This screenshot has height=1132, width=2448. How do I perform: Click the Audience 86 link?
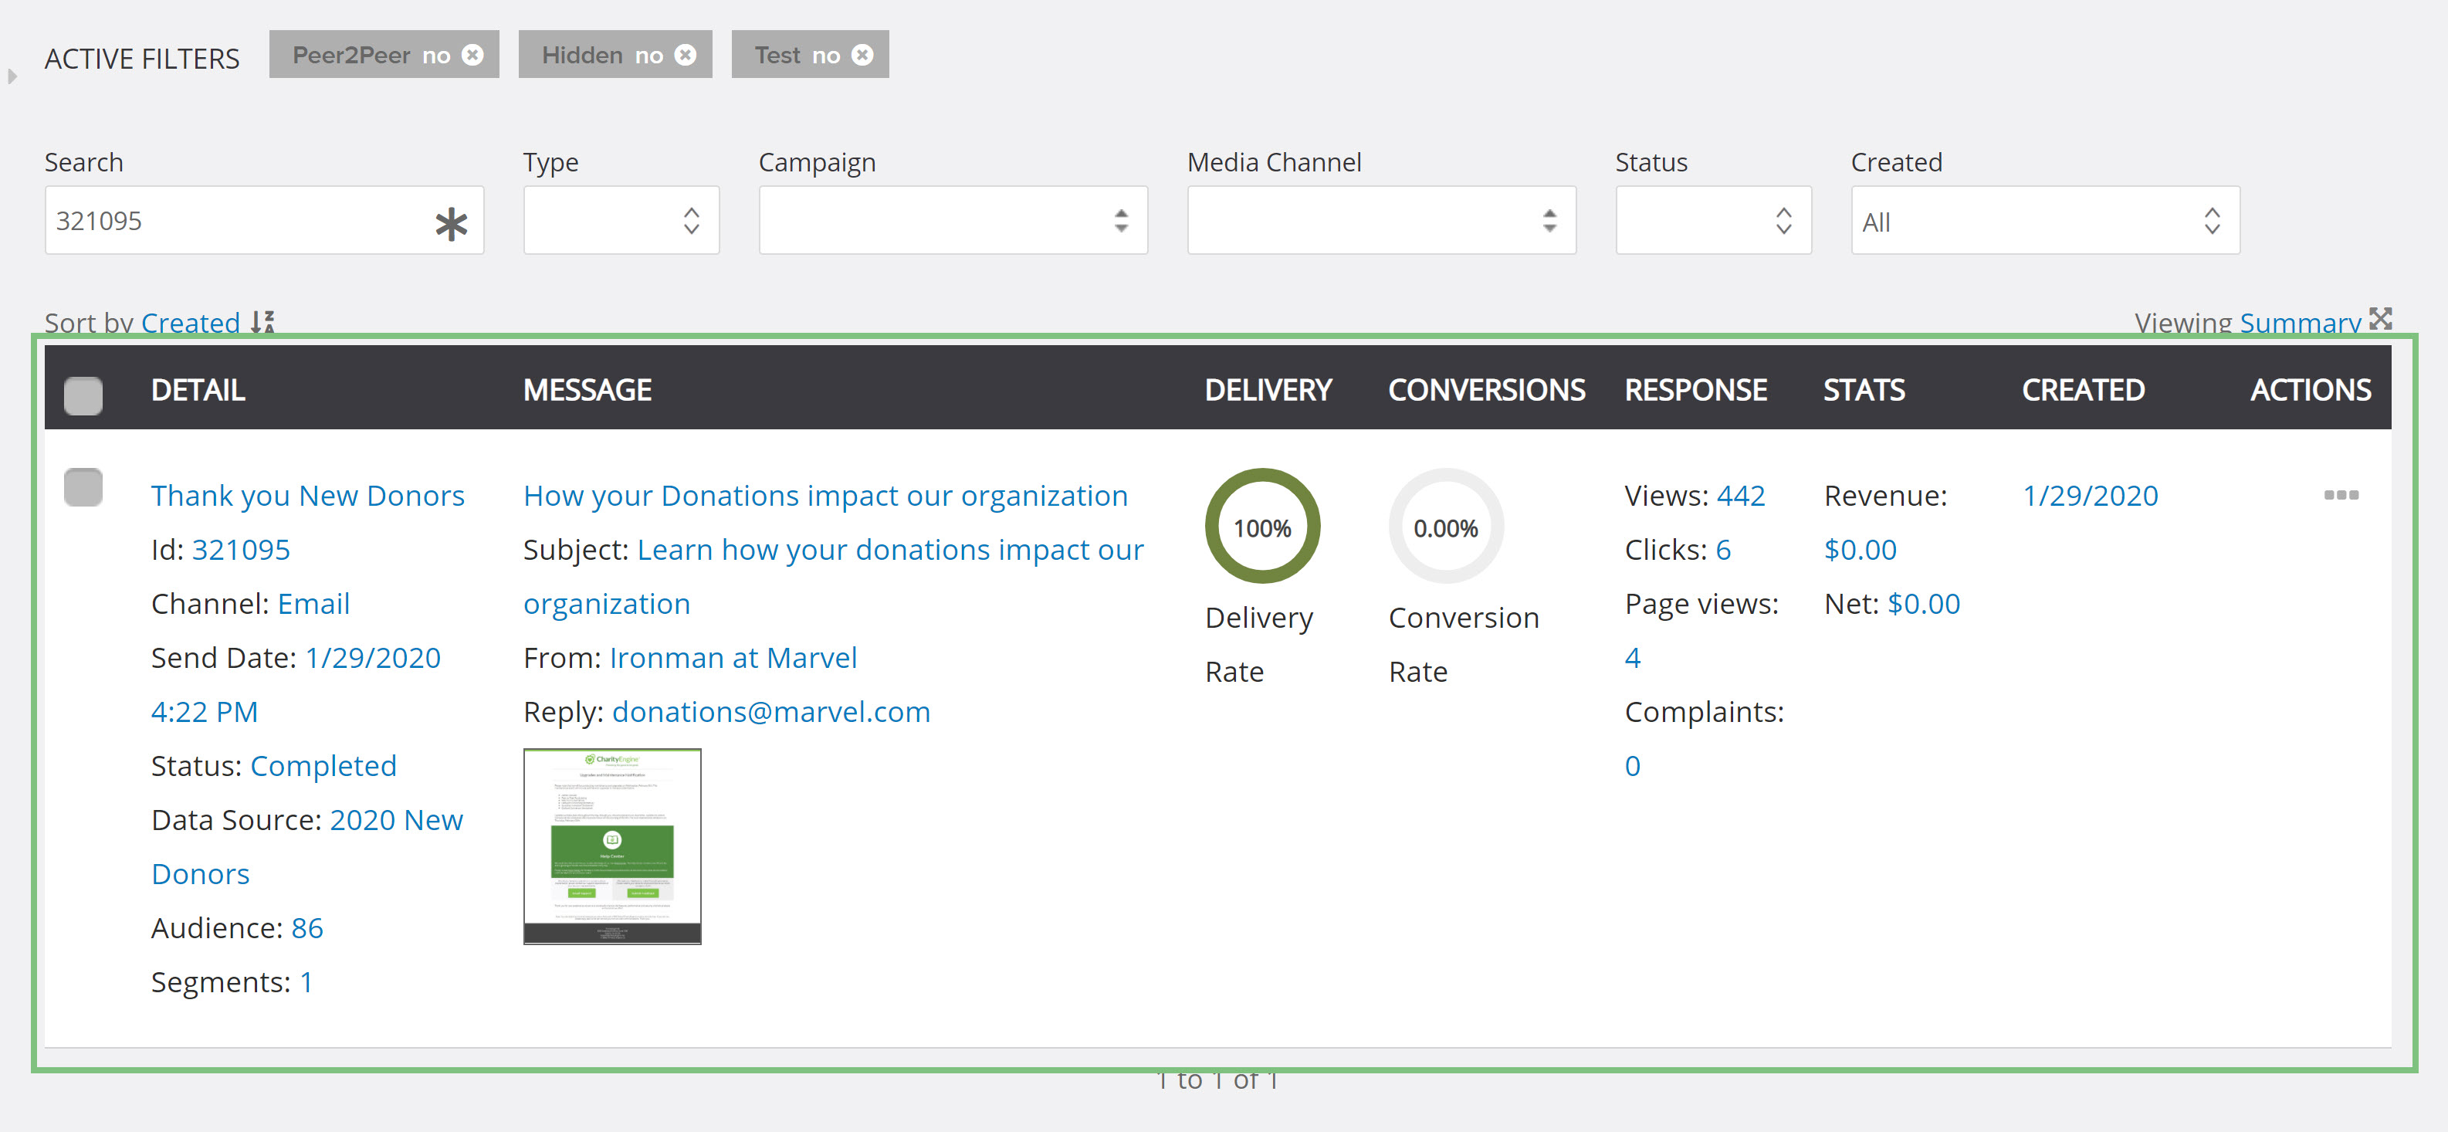pos(307,927)
